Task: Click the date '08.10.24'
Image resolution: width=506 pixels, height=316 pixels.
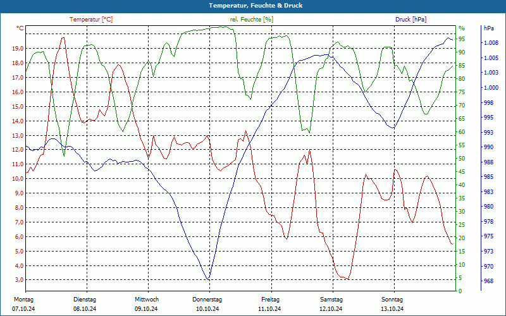Action: (85, 309)
